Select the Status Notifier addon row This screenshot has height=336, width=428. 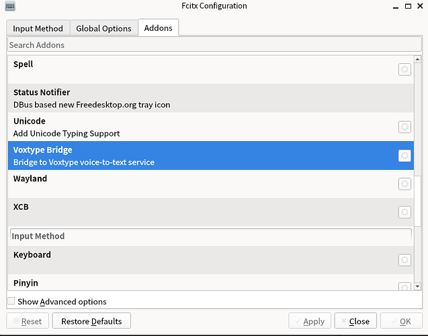click(202, 98)
